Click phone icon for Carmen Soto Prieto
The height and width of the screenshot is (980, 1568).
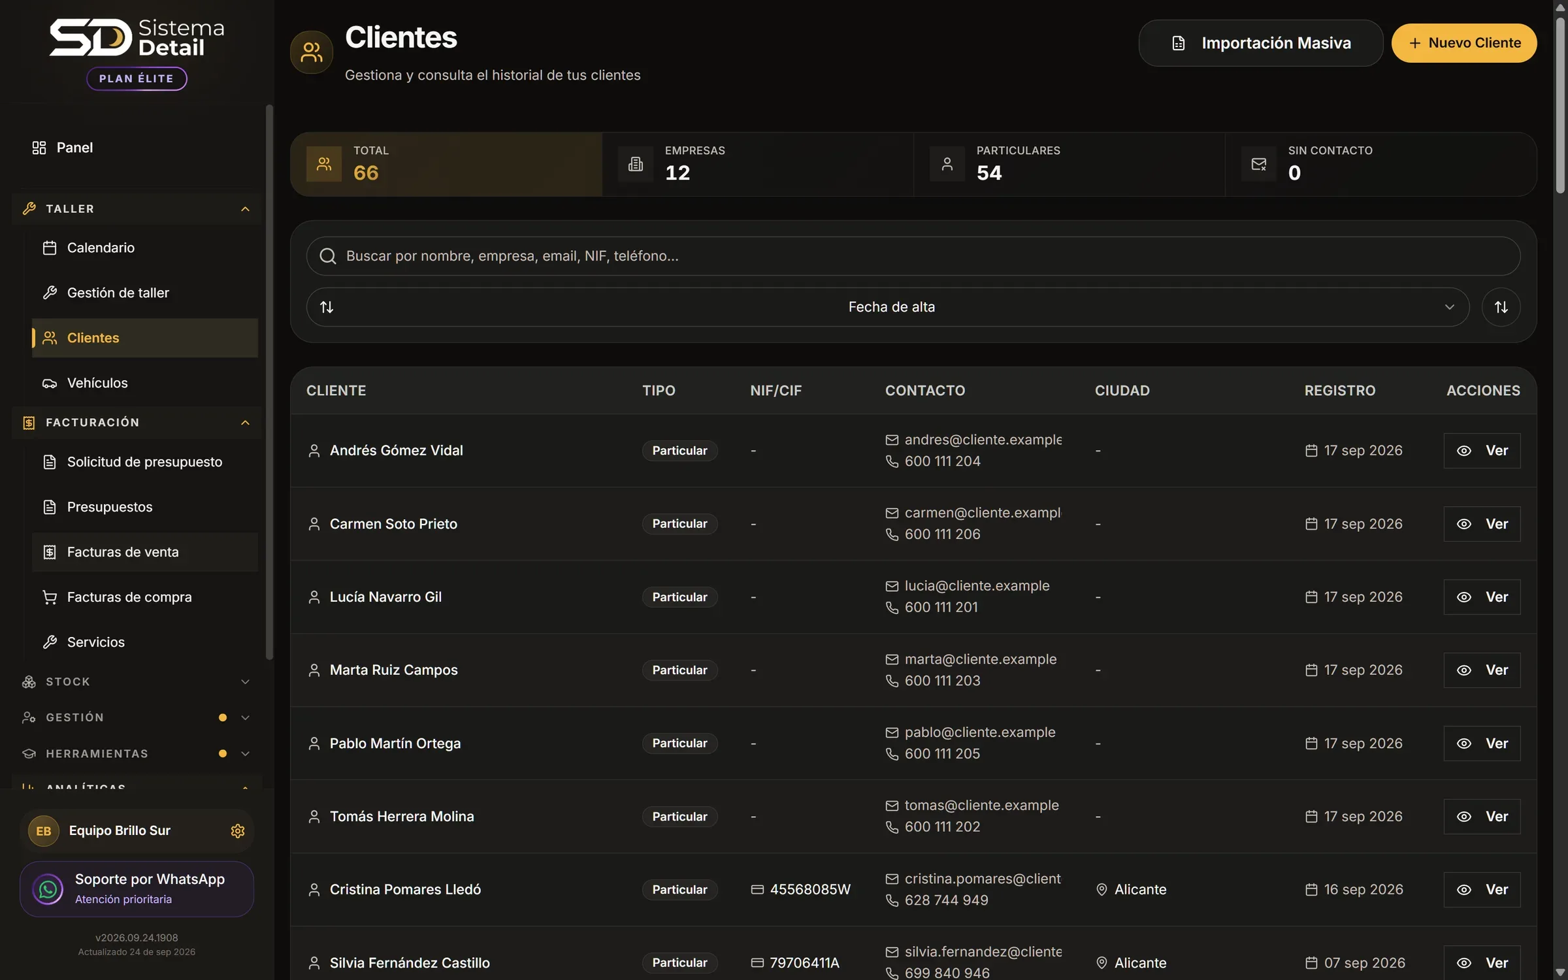click(892, 534)
